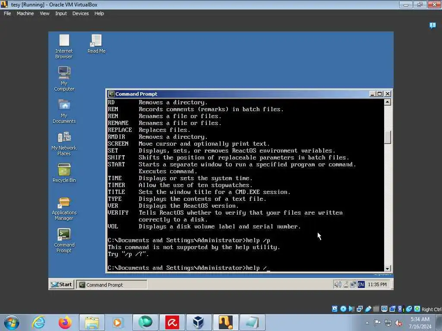Image resolution: width=442 pixels, height=331 pixels.
Task: Click Windows tray network icon
Action: click(x=388, y=323)
